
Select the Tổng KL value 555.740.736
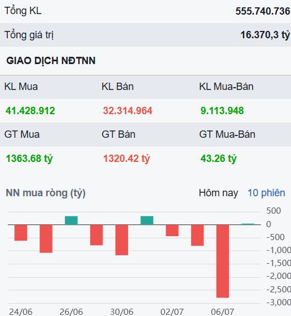pyautogui.click(x=263, y=11)
